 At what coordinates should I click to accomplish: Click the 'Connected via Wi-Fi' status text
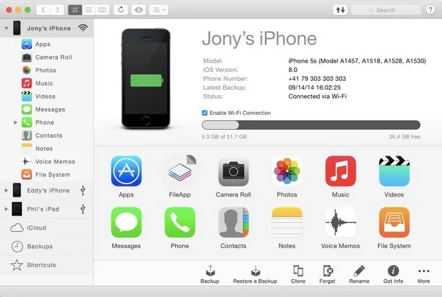tap(318, 97)
